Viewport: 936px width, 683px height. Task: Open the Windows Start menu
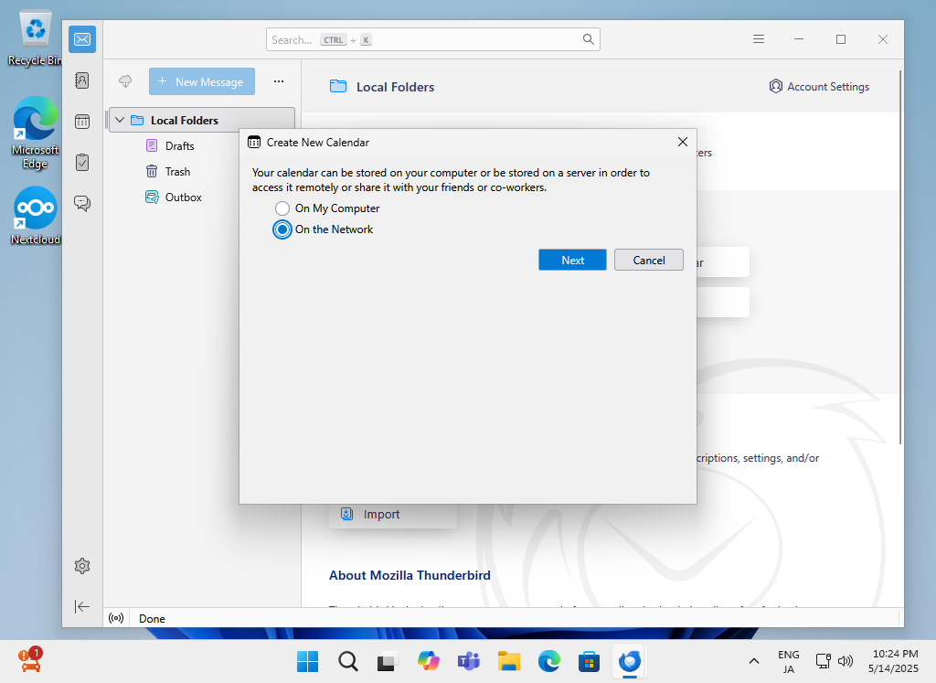point(307,661)
